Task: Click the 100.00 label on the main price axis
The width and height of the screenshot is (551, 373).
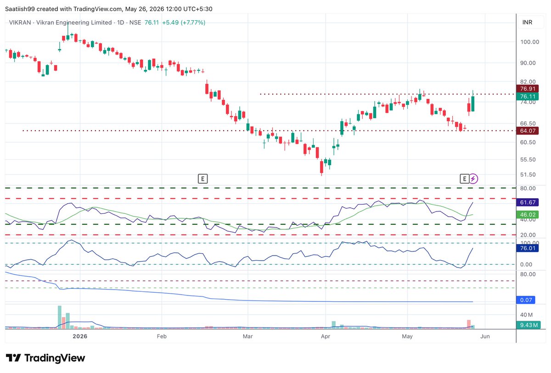Action: pos(529,42)
